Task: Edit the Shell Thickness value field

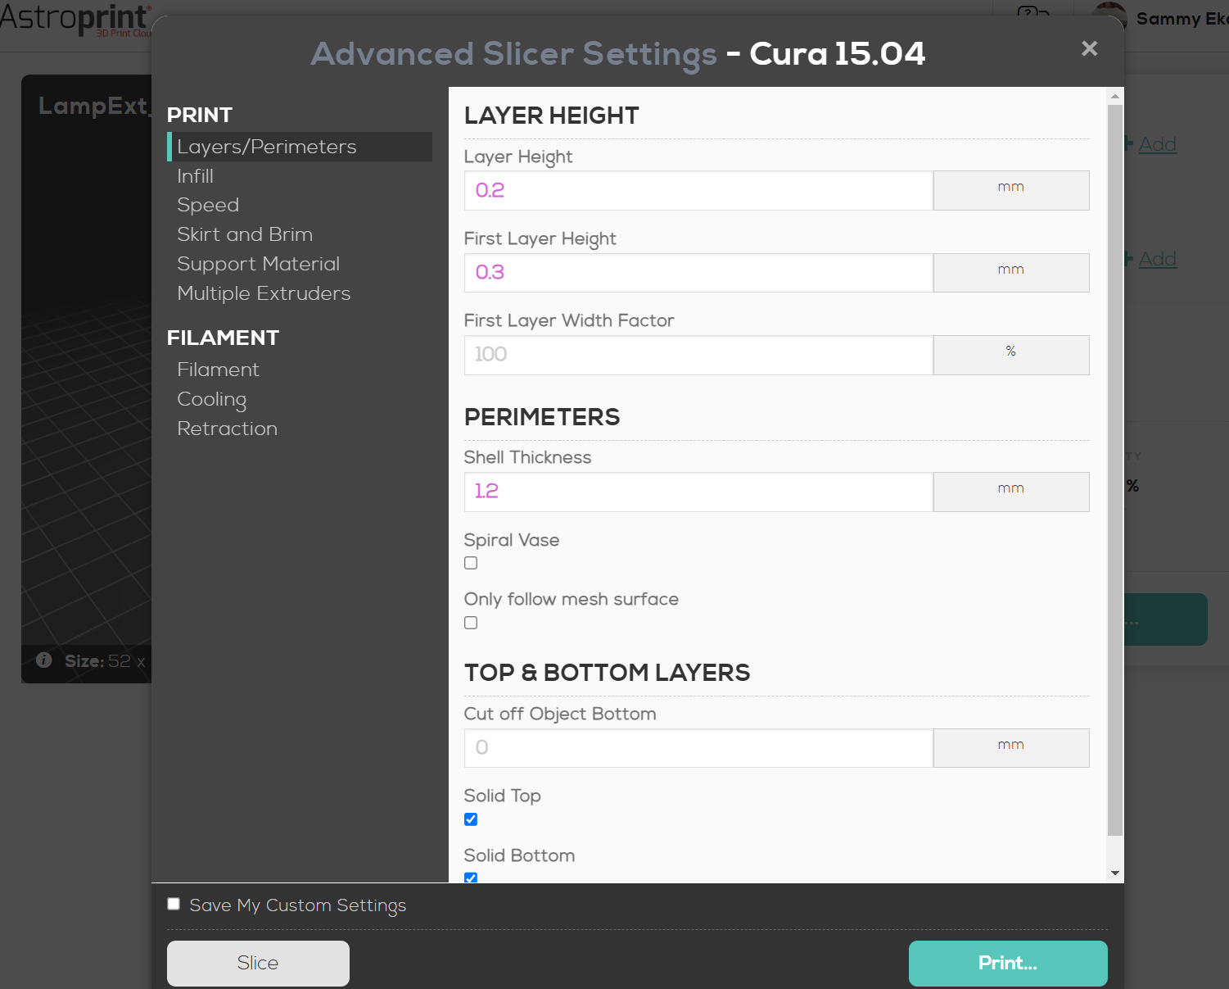Action: pos(698,492)
